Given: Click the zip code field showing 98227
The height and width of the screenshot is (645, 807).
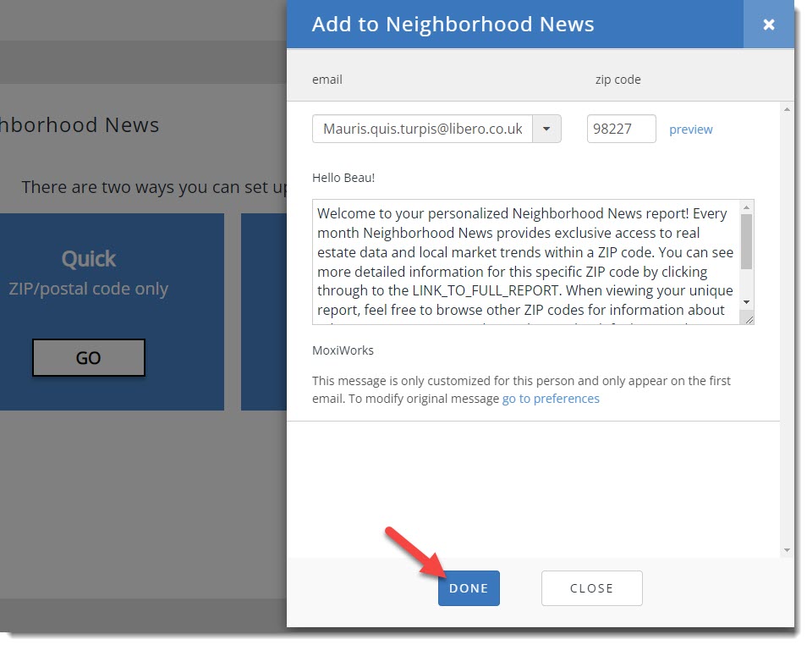Looking at the screenshot, I should pos(621,130).
